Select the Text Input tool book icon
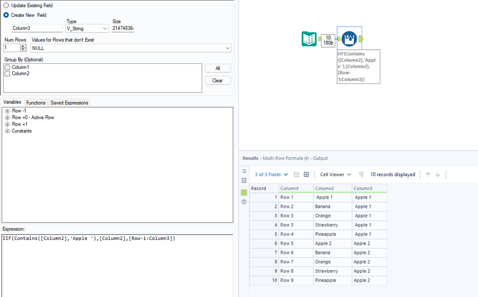 (309, 39)
